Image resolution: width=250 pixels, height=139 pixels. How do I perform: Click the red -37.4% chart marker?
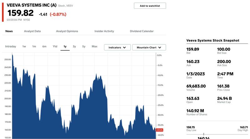click(159, 130)
